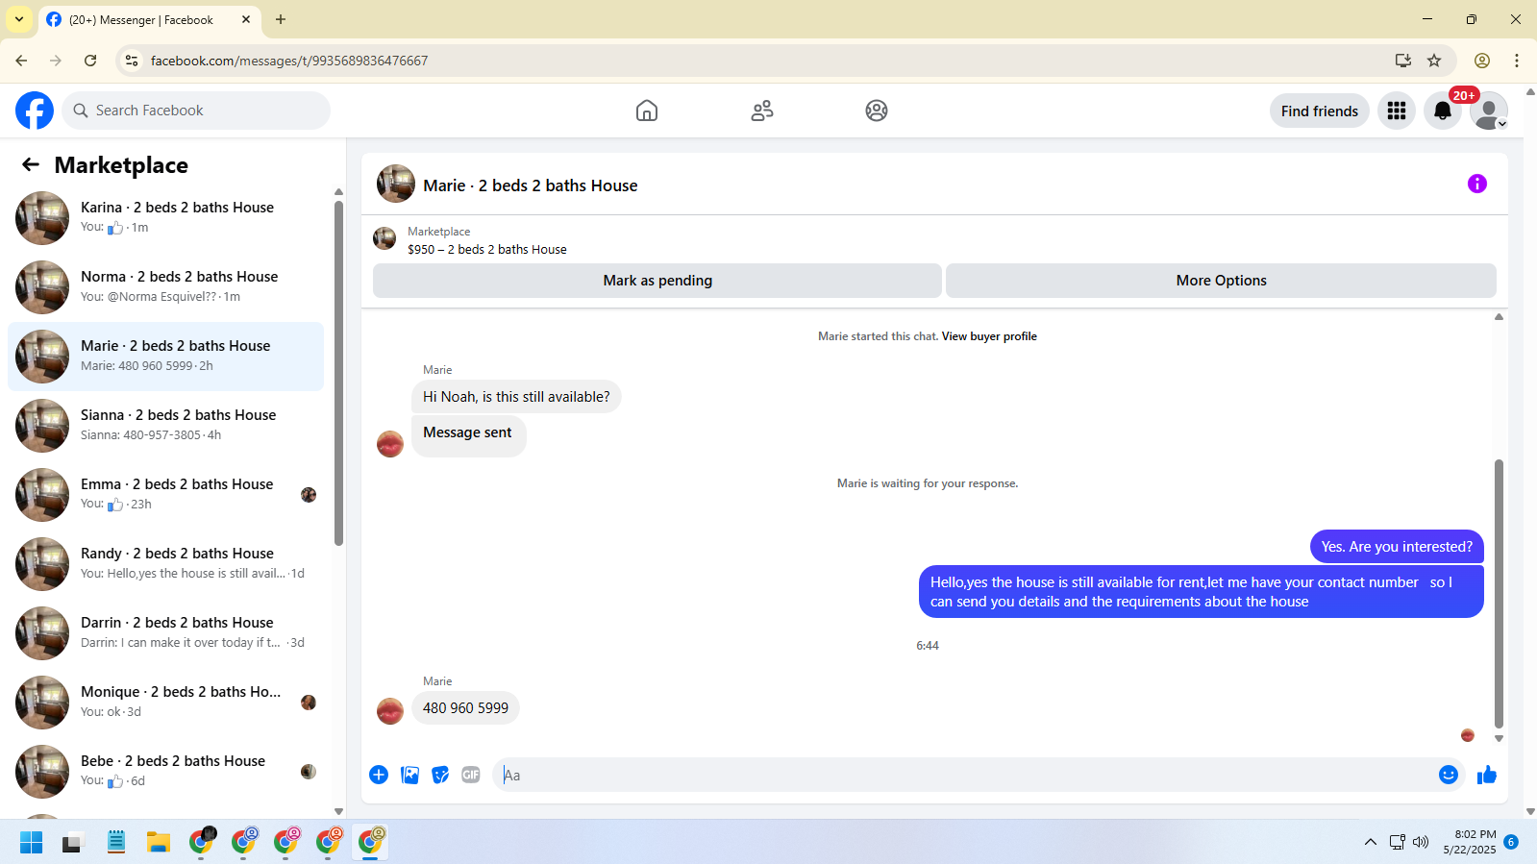Focus the message text input field
Image resolution: width=1537 pixels, height=864 pixels.
tap(966, 775)
